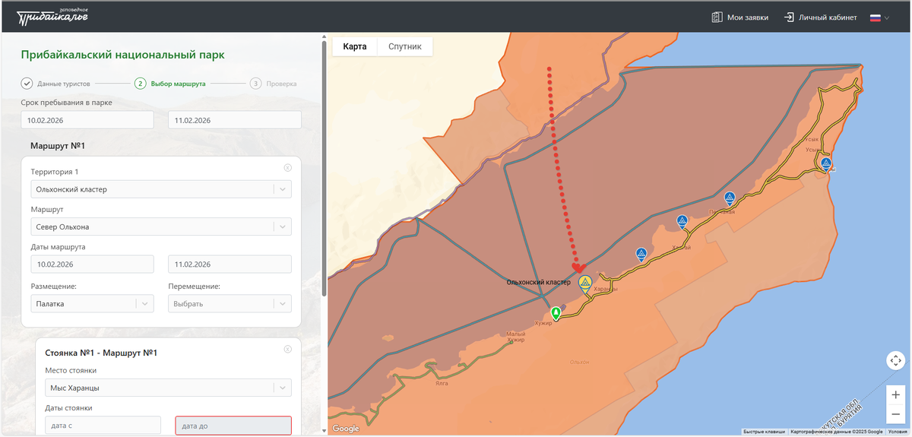This screenshot has height=437, width=912.
Task: Click the blue camp marker near Песчаная
Action: tap(730, 198)
